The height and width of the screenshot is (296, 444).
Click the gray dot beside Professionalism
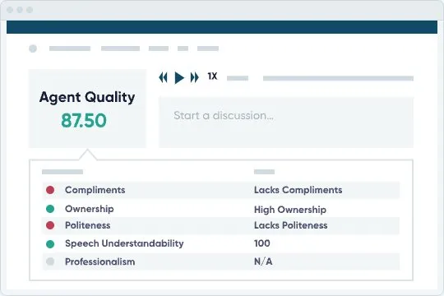(x=50, y=261)
